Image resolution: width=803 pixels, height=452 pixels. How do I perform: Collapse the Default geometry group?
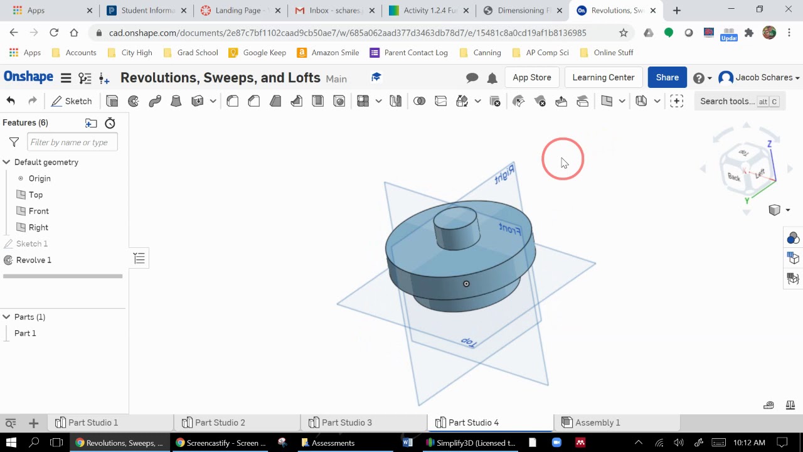click(6, 162)
